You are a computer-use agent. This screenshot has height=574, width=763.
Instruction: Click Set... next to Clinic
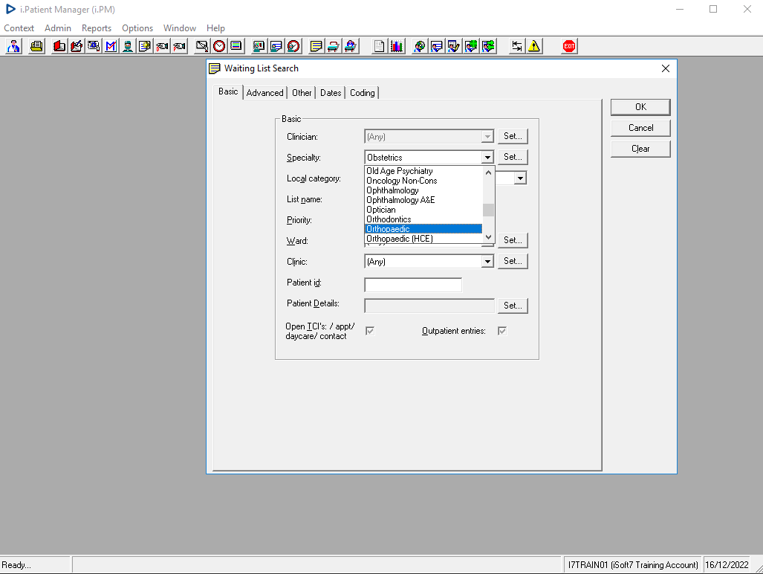pyautogui.click(x=513, y=262)
